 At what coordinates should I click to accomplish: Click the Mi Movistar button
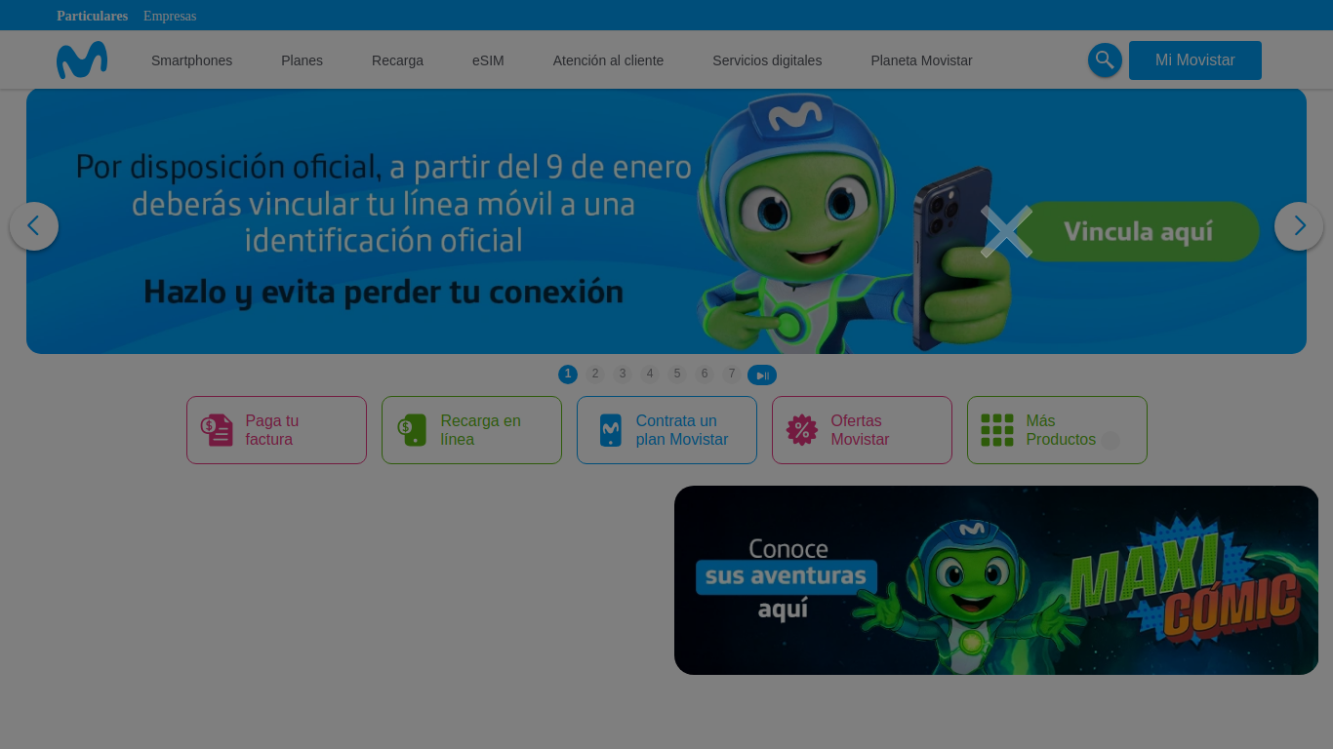coord(1195,60)
